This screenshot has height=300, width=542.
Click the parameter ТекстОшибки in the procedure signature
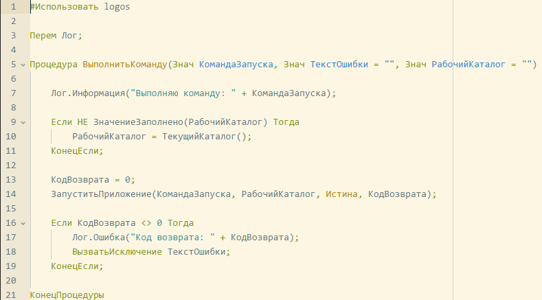(339, 65)
